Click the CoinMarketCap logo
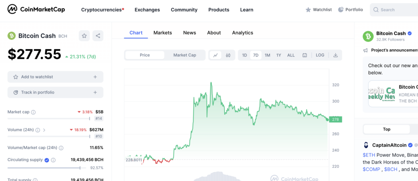This screenshot has width=418, height=181. (x=36, y=10)
